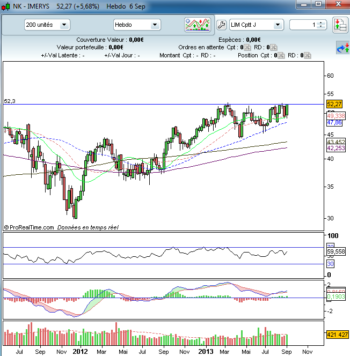The height and width of the screenshot is (356, 350).
Task: Decrease quantity with stepper down arrow
Action: pyautogui.click(x=320, y=27)
